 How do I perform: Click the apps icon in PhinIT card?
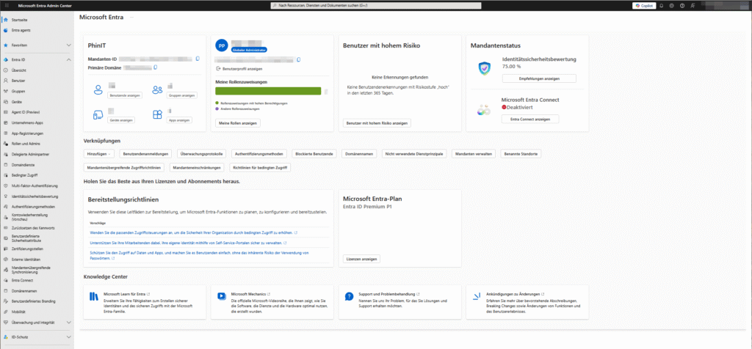158,114
